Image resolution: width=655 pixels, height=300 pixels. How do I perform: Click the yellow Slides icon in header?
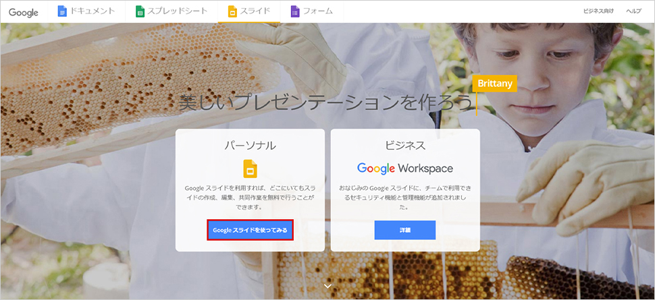coord(232,11)
